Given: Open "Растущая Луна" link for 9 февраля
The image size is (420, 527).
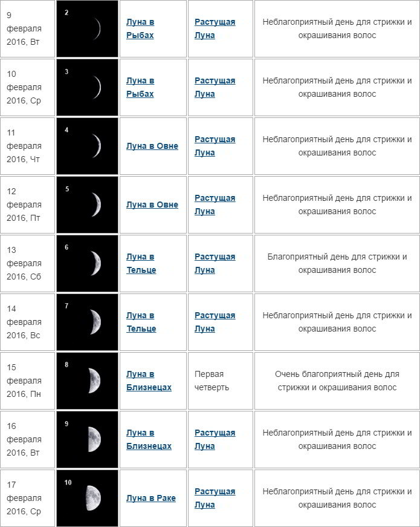Looking at the screenshot, I should pyautogui.click(x=215, y=28).
